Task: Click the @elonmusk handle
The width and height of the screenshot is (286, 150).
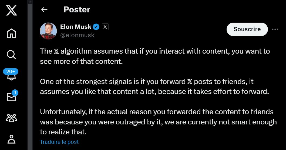Action: (77, 35)
